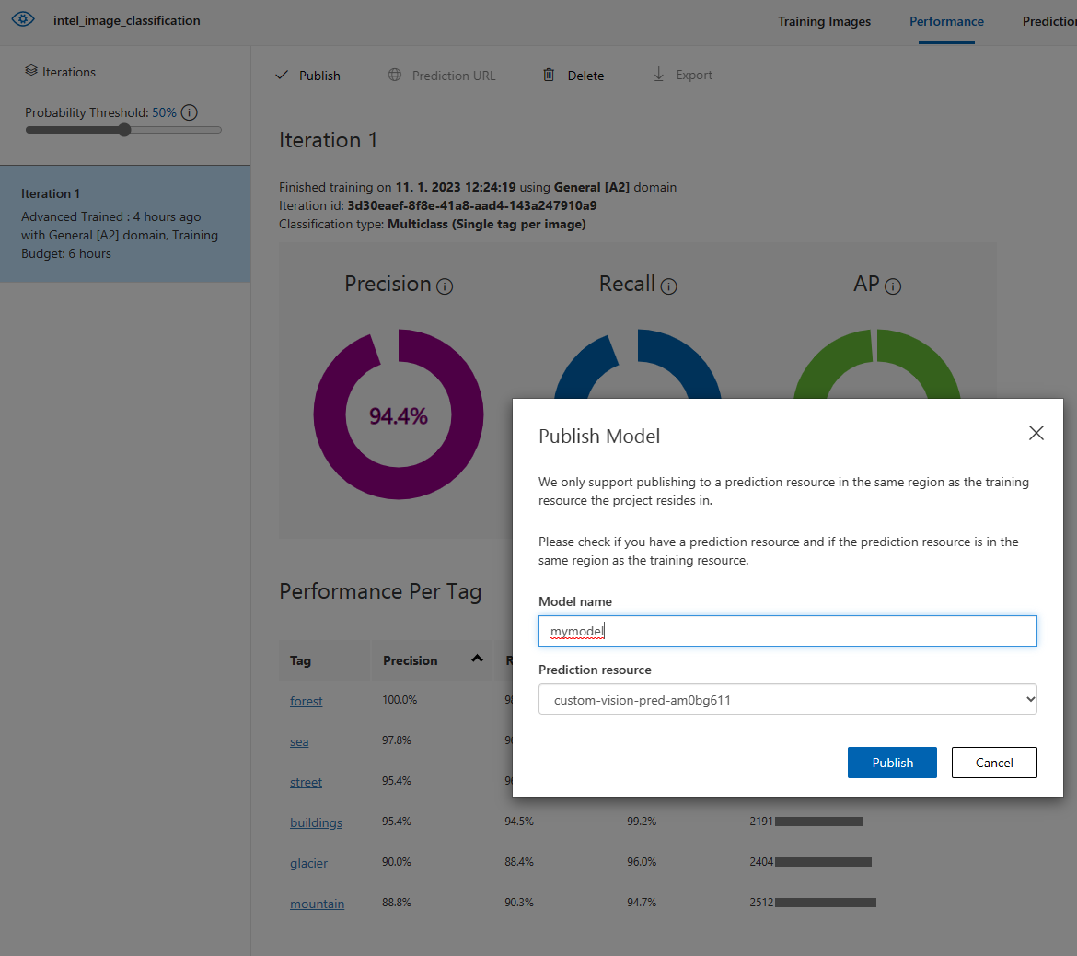Switch to the Training Images tab
The width and height of the screenshot is (1077, 956).
pos(824,21)
